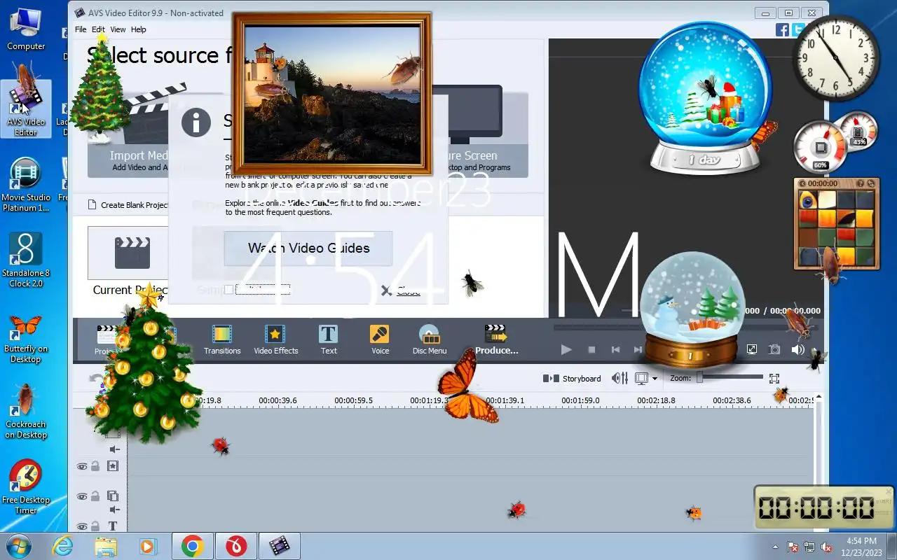Screen dimensions: 897x560
Task: Open Action Center flag in tray
Action: [793, 547]
